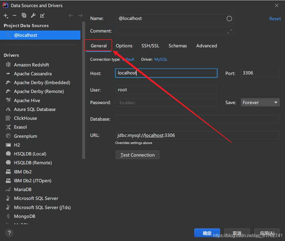Switch to the General tab
Screen dimensions: 285x241
98,46
